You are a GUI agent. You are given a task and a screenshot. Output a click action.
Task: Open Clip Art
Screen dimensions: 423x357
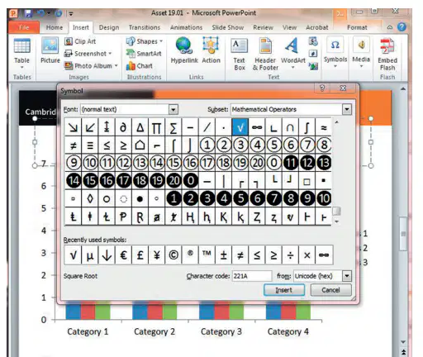pos(80,41)
